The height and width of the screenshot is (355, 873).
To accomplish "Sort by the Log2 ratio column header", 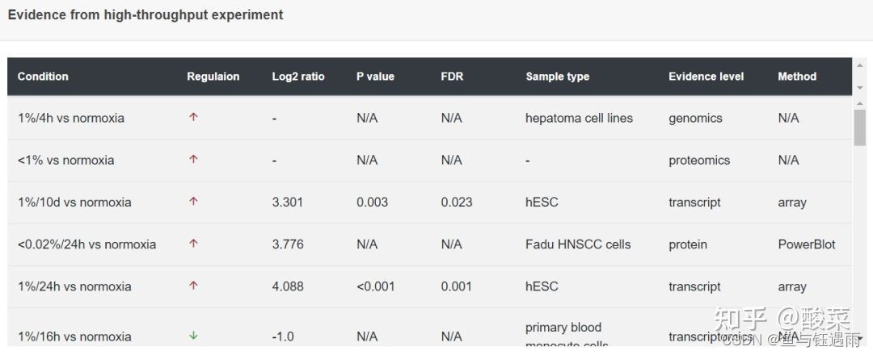I will [298, 77].
